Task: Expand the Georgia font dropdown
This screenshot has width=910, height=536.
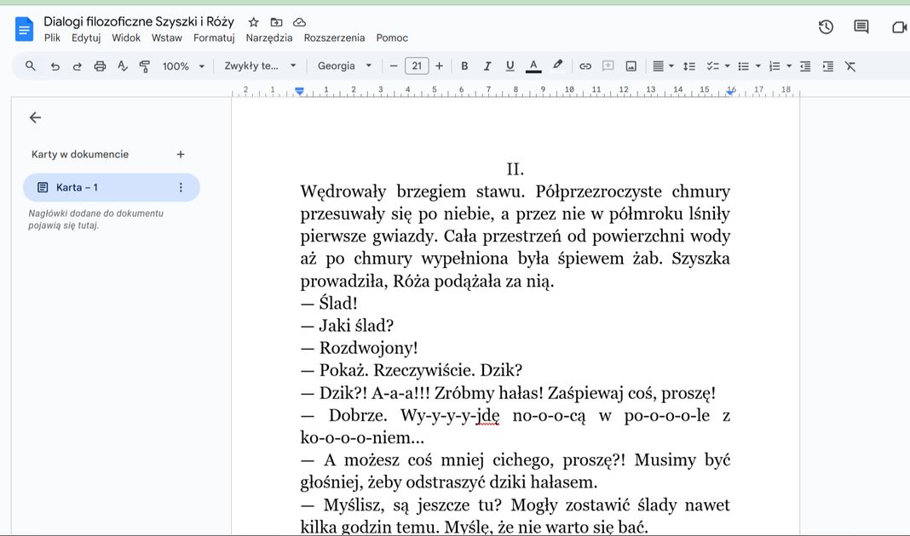Action: [x=344, y=66]
